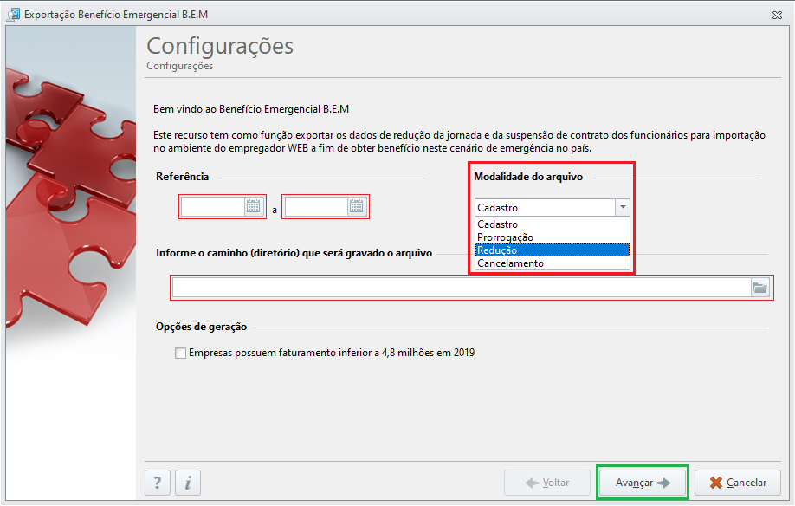Click the Voltar button
Viewport: 795px width, 506px height.
[x=547, y=483]
